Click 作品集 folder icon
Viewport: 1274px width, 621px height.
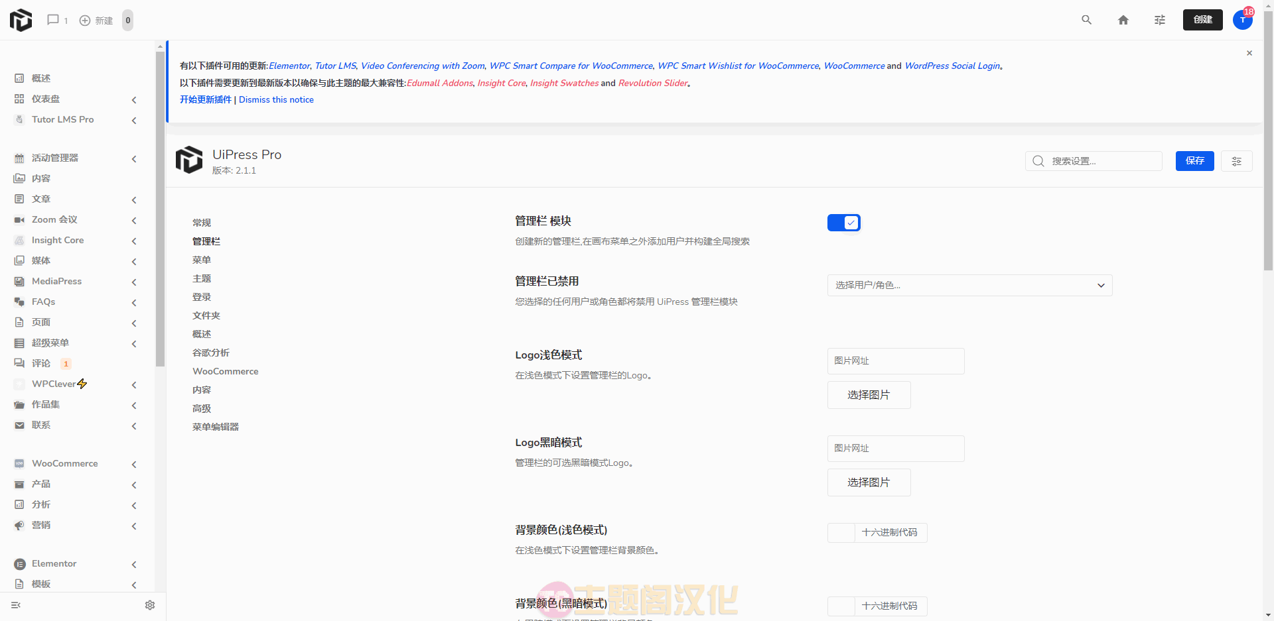(x=19, y=404)
